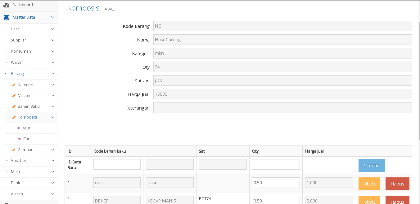
Task: Collapse the Master Data section chevron
Action: coord(53,18)
